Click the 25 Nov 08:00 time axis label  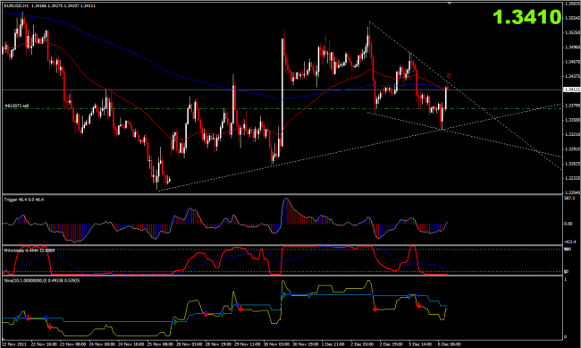point(159,344)
